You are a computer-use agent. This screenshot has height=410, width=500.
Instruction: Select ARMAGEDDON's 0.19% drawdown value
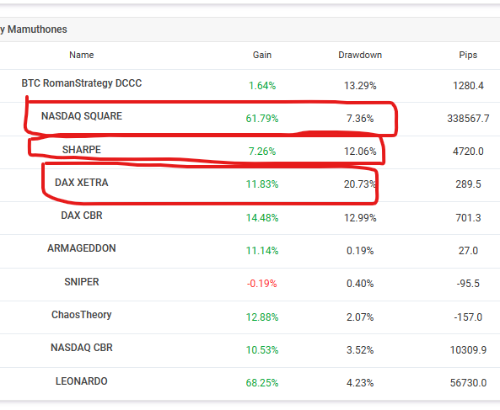point(360,251)
